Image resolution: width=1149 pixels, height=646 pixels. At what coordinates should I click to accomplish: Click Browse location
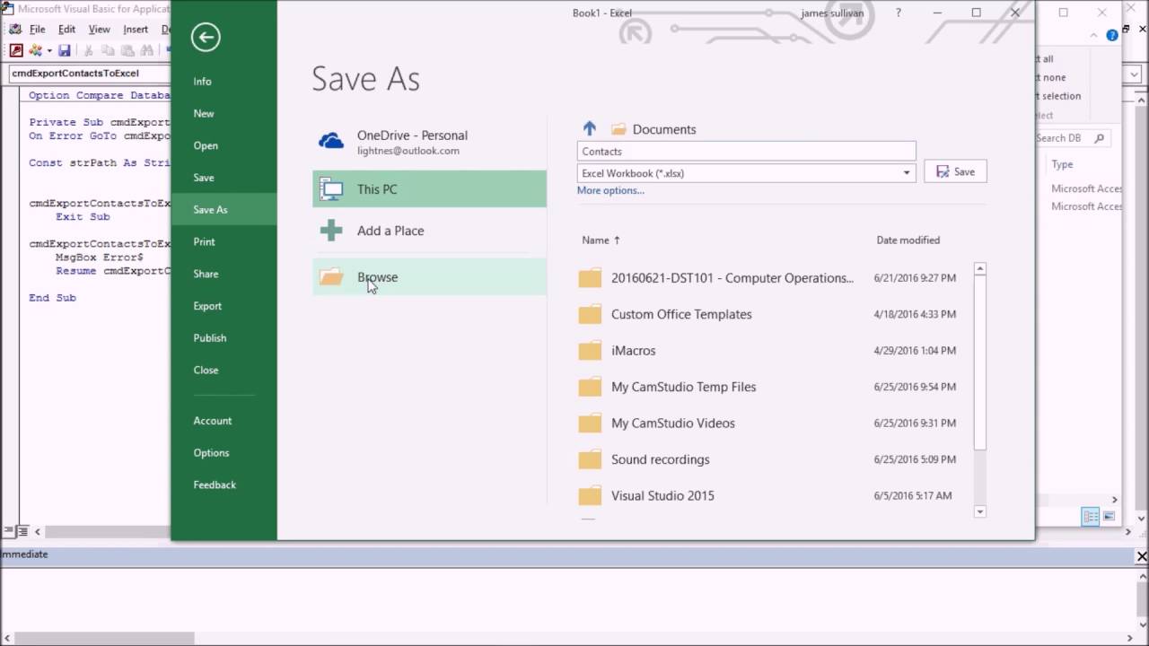(x=429, y=277)
